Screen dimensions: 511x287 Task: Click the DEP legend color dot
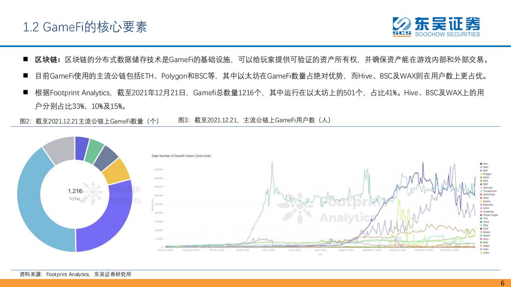[481, 184]
